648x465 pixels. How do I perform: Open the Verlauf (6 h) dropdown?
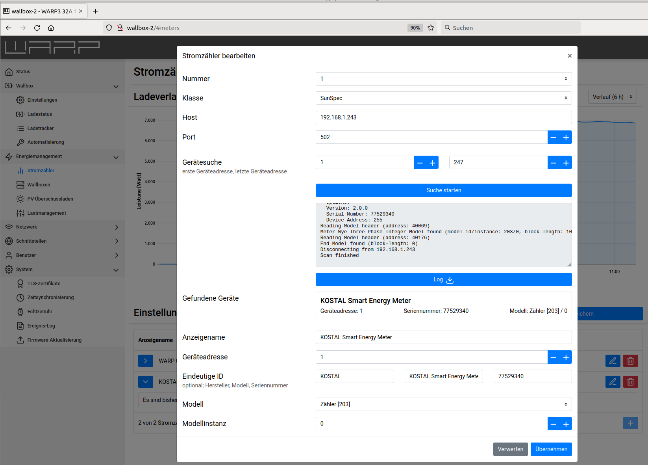coord(612,97)
